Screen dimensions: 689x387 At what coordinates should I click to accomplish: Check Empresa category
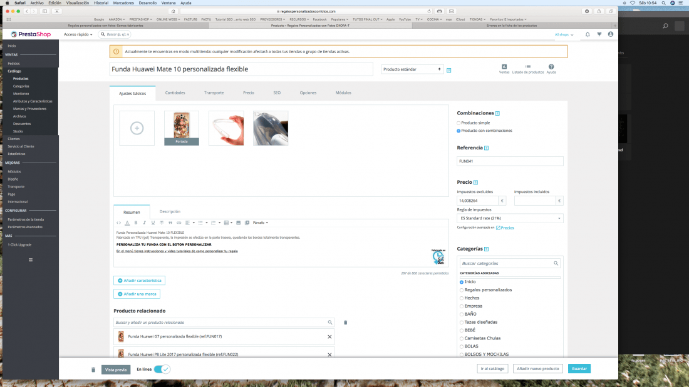point(462,306)
